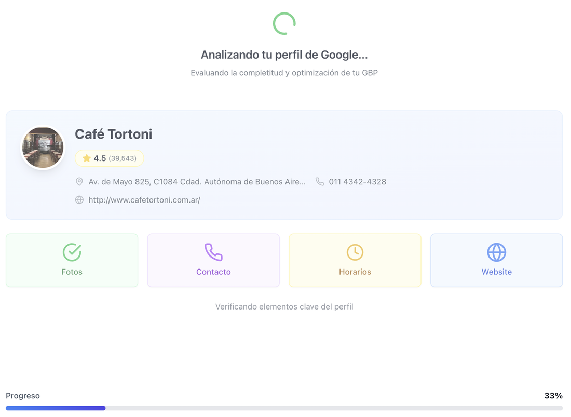The width and height of the screenshot is (571, 417).
Task: Click the 33% progress value
Action: 553,396
